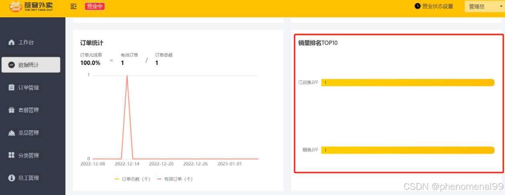The image size is (505, 195).
Task: Click the 销量排名TOP10 heading
Action: pyautogui.click(x=318, y=43)
